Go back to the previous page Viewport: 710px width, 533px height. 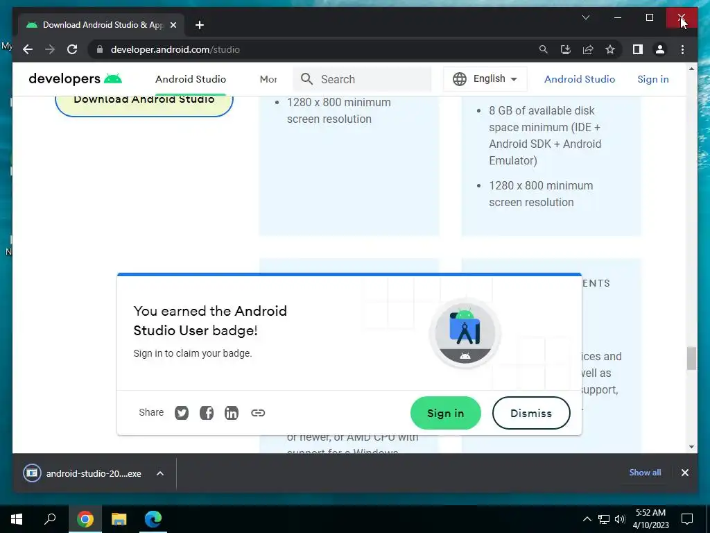coord(28,49)
